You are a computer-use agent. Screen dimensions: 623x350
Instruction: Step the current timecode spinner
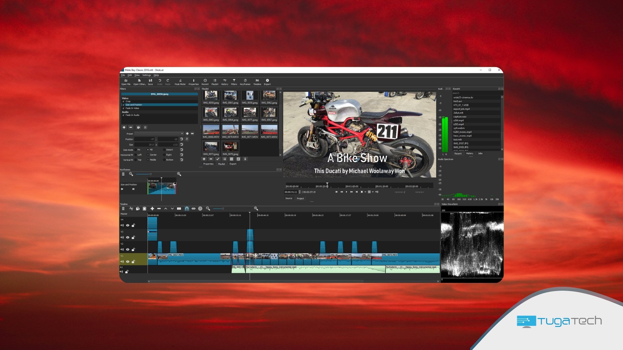pyautogui.click(x=299, y=192)
